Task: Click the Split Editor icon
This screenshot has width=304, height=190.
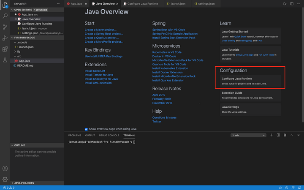Action: [292, 3]
